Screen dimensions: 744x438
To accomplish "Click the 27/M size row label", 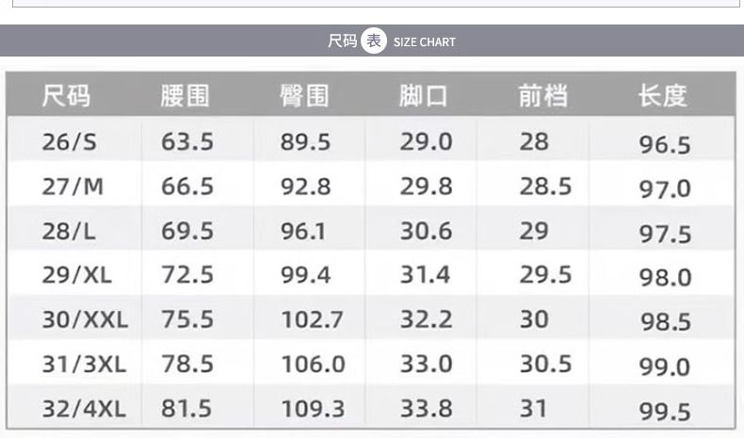I will click(x=73, y=187).
